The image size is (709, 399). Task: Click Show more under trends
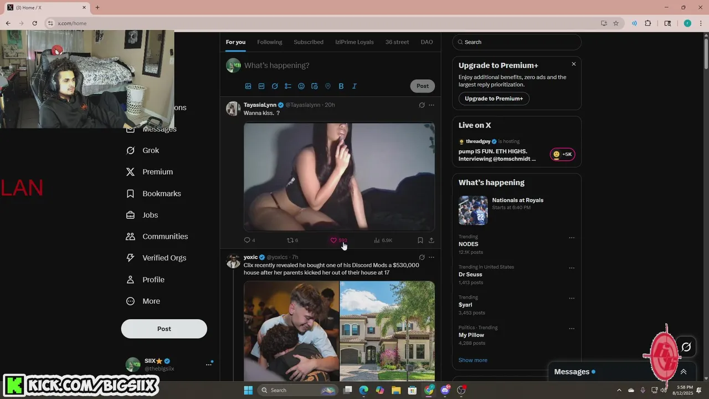[473, 360]
